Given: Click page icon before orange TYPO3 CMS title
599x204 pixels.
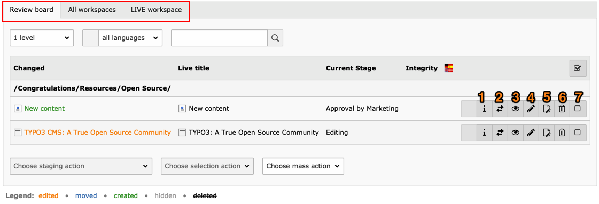Looking at the screenshot, I should [17, 133].
